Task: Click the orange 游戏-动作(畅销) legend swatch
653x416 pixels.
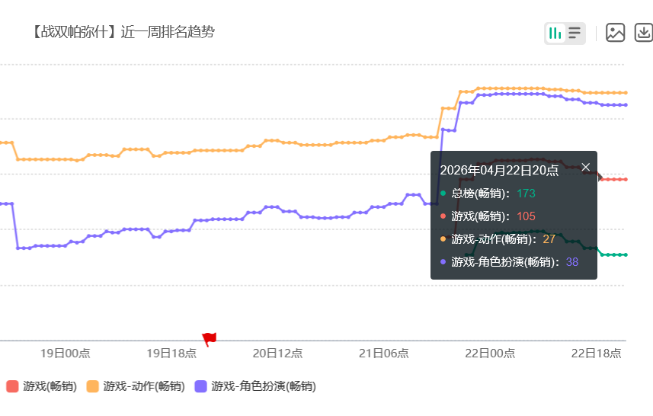Action: [92, 386]
